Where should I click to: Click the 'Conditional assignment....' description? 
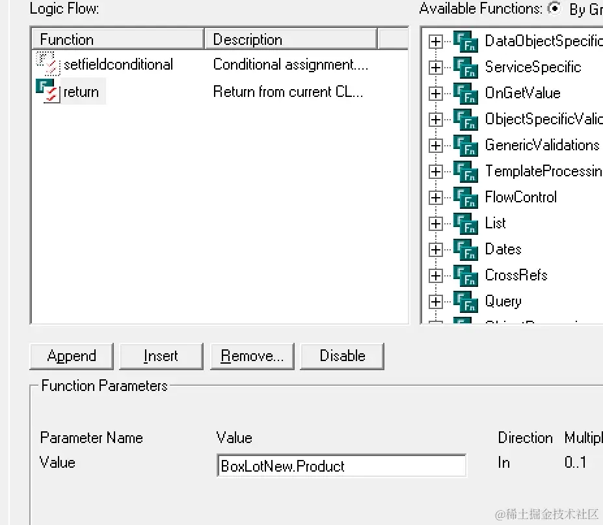(x=291, y=64)
